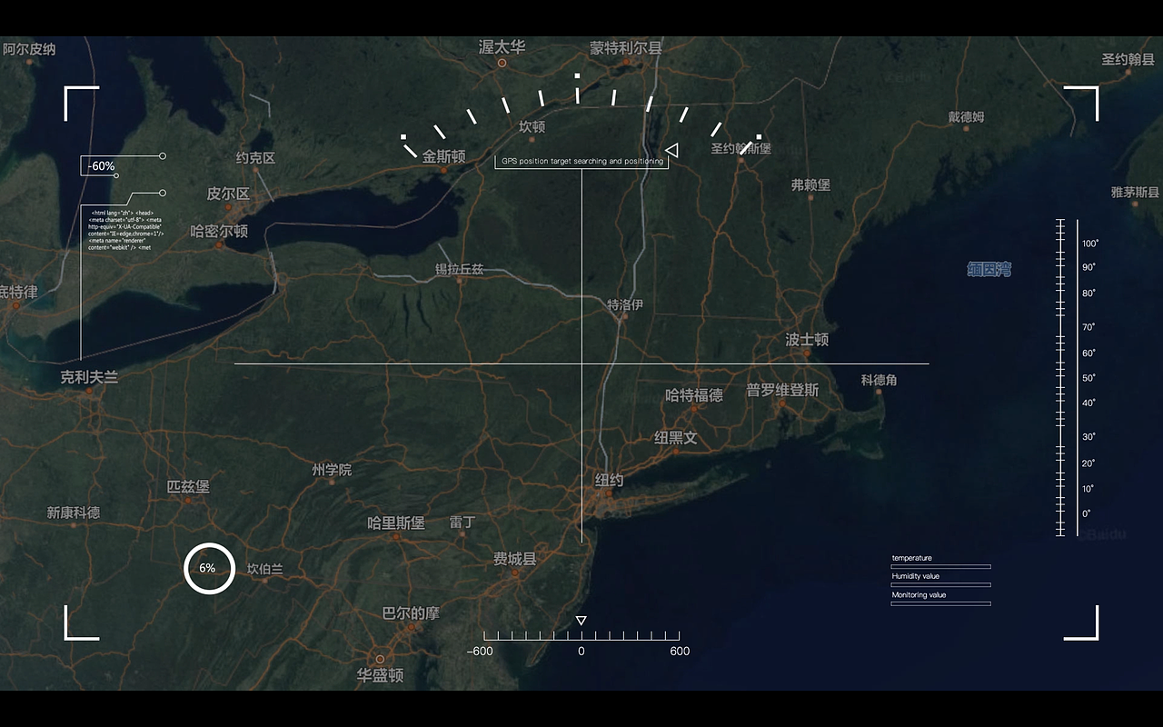This screenshot has width=1163, height=727.
Task: Click the 特洛伊 city label on map
Action: click(x=625, y=304)
